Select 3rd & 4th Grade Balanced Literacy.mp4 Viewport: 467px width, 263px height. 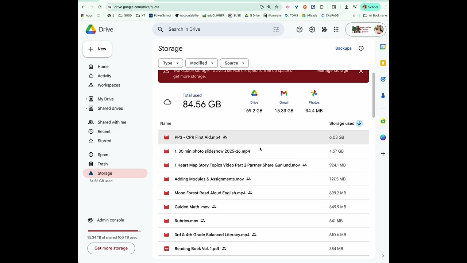263,235
